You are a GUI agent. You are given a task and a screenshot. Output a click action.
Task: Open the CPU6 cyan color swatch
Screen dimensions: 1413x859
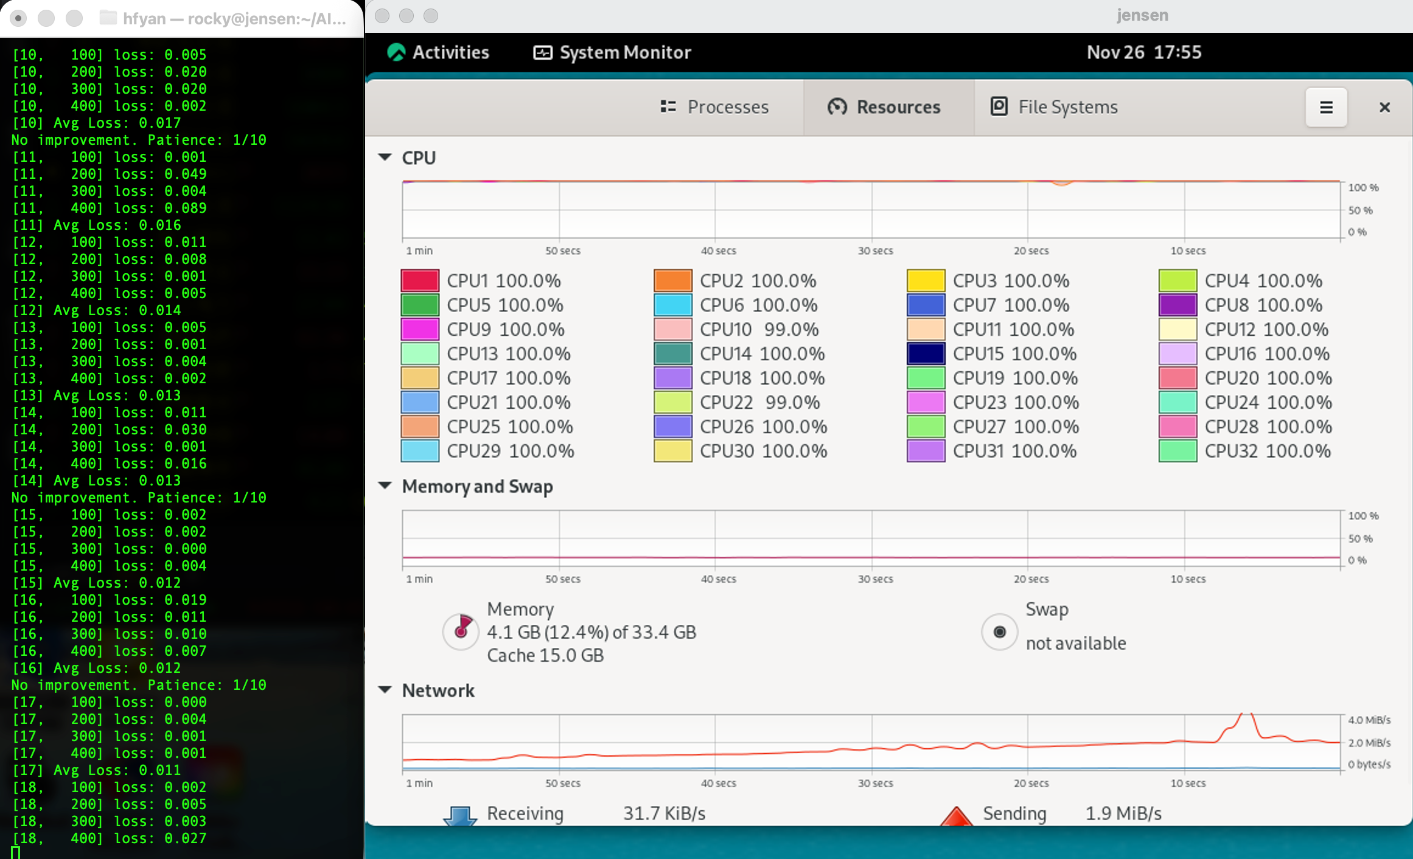click(x=673, y=305)
